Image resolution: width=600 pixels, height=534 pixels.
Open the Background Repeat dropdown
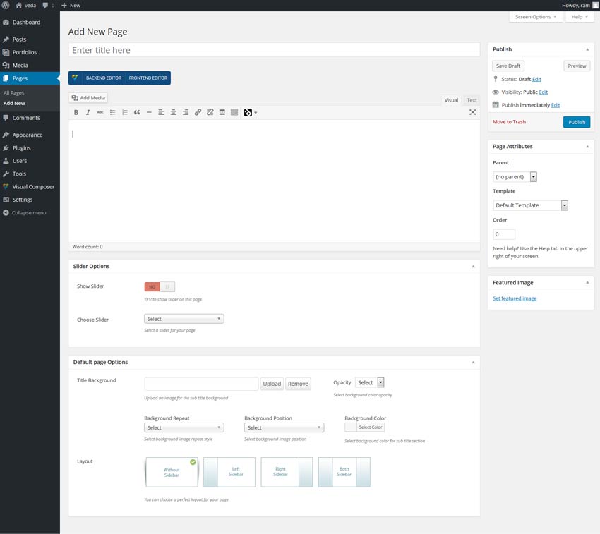point(184,427)
